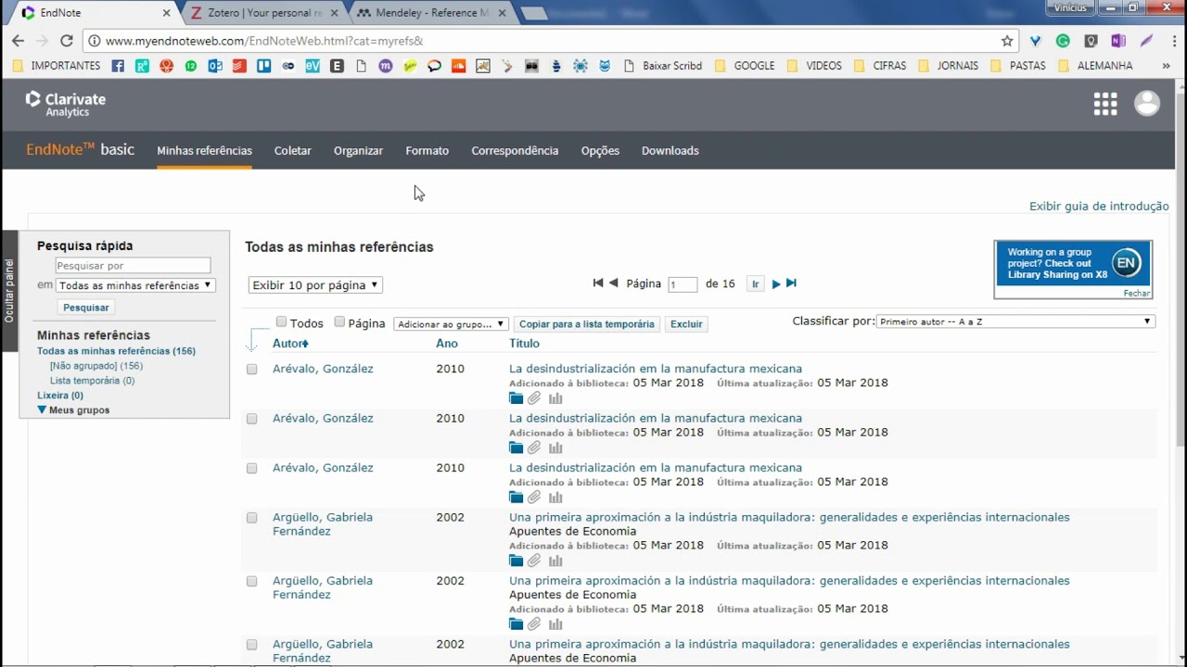Image resolution: width=1187 pixels, height=667 pixels.
Task: Open the Adicionar ao grupo dropdown
Action: coord(451,324)
